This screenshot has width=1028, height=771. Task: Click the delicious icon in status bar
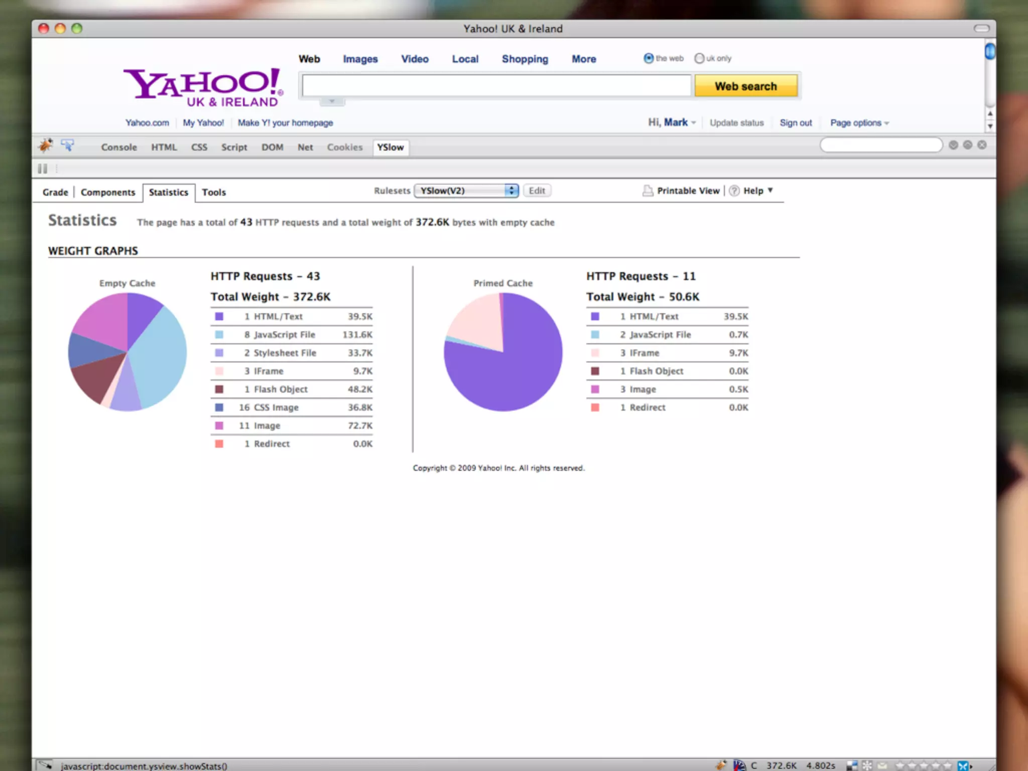852,765
